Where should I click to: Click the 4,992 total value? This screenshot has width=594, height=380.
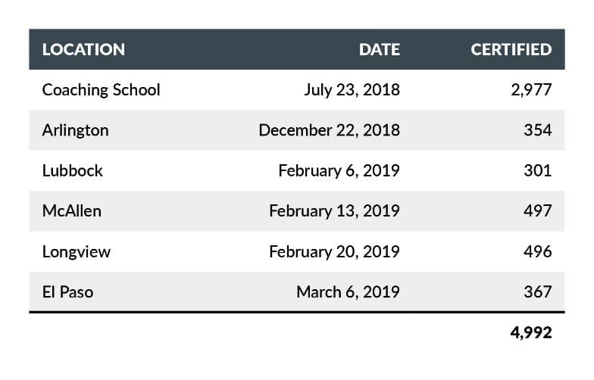(x=530, y=332)
